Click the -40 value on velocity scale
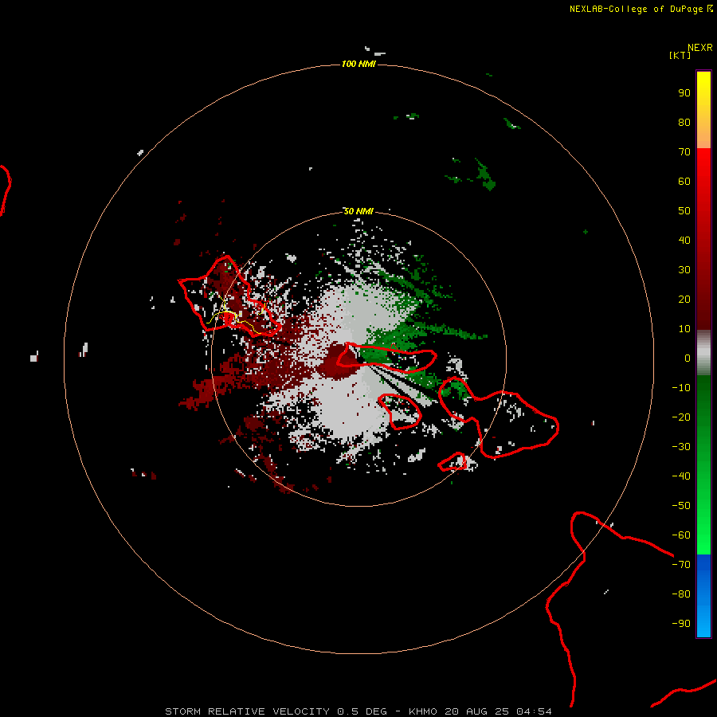The image size is (717, 717). pos(681,476)
